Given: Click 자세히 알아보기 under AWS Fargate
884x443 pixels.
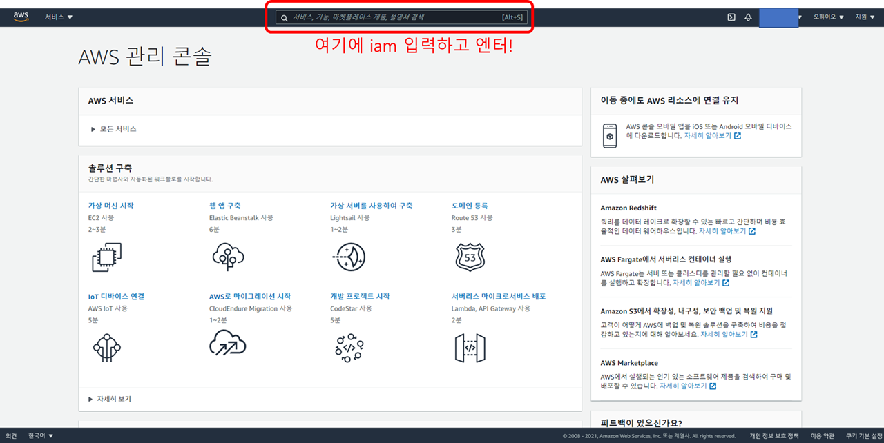Looking at the screenshot, I should click(x=696, y=283).
